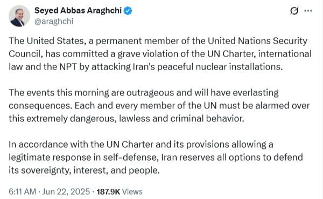Open Seyed Abbas Araghchi's profile avatar

click(x=19, y=16)
